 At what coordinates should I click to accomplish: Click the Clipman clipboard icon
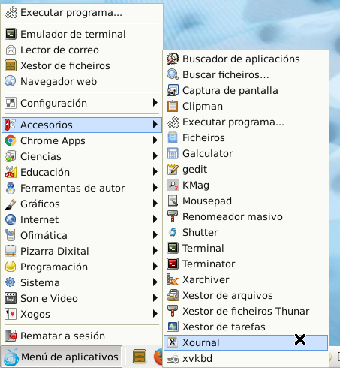click(x=173, y=106)
